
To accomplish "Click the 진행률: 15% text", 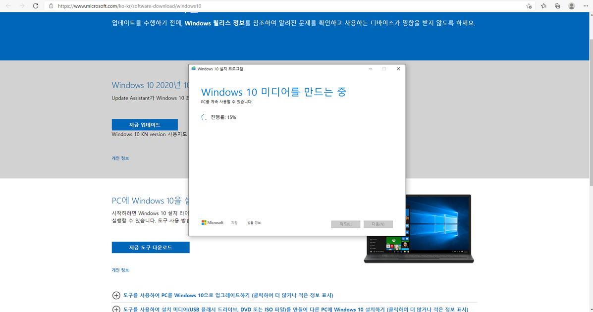I will pyautogui.click(x=223, y=117).
